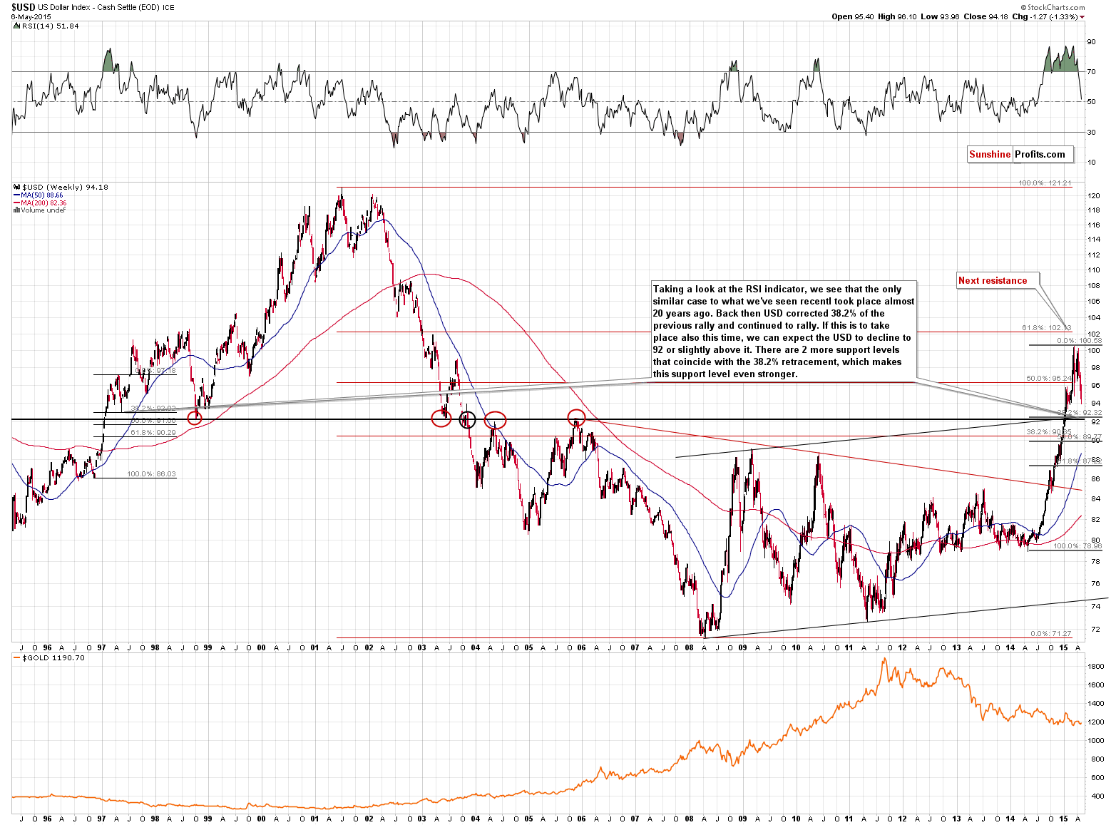Click the Chg -1.27 (-1.33%) value

click(1045, 16)
